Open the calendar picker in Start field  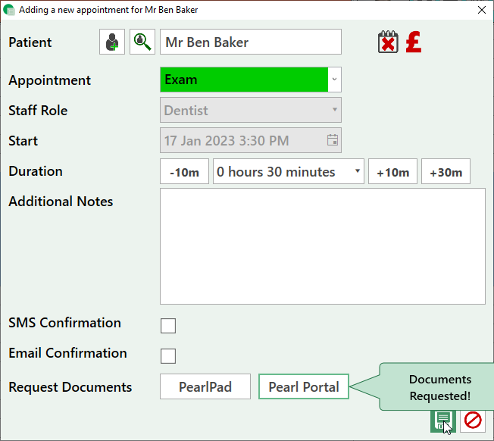[x=332, y=140]
